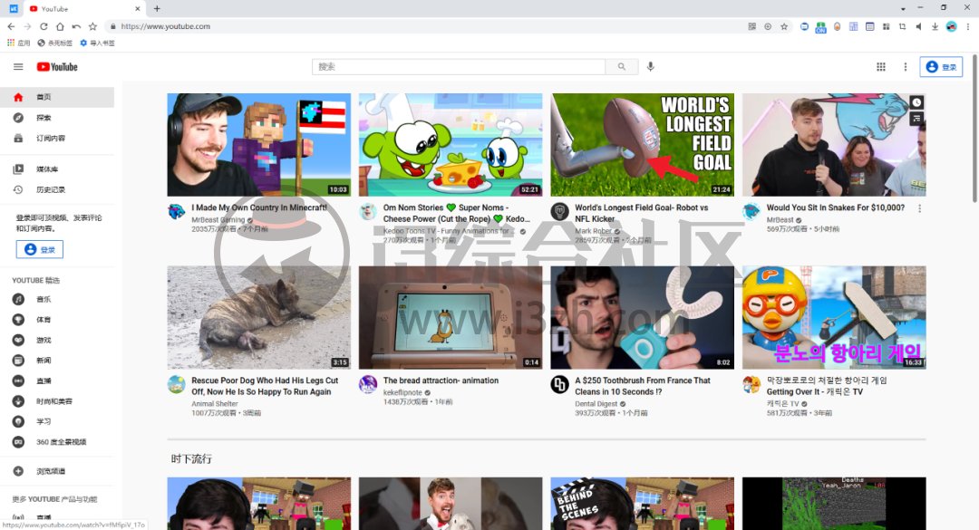Add the snakes video to queue
Viewport: 979px width, 530px height.
coord(916,118)
